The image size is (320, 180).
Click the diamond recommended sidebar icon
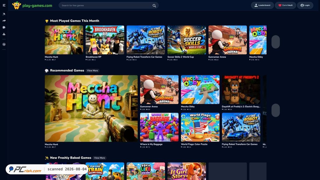(4, 27)
